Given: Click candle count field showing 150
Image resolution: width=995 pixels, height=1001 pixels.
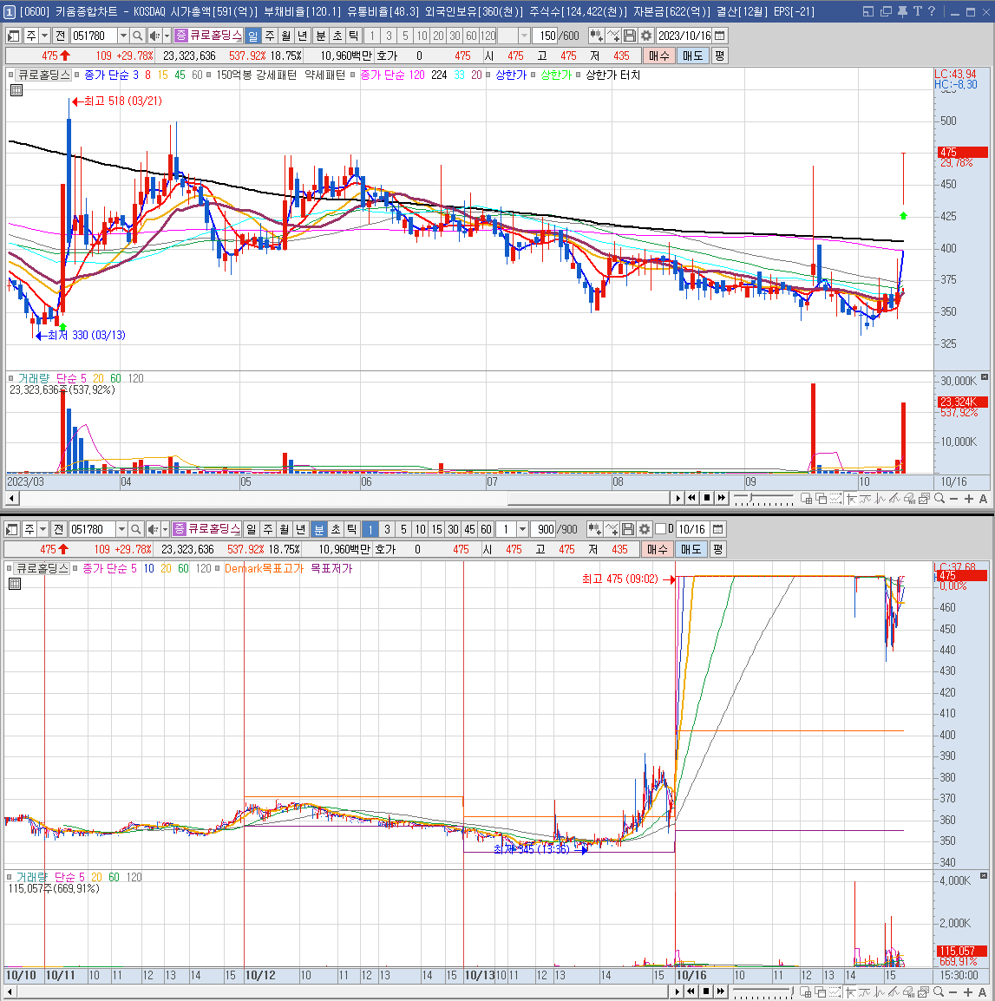Looking at the screenshot, I should (x=546, y=36).
